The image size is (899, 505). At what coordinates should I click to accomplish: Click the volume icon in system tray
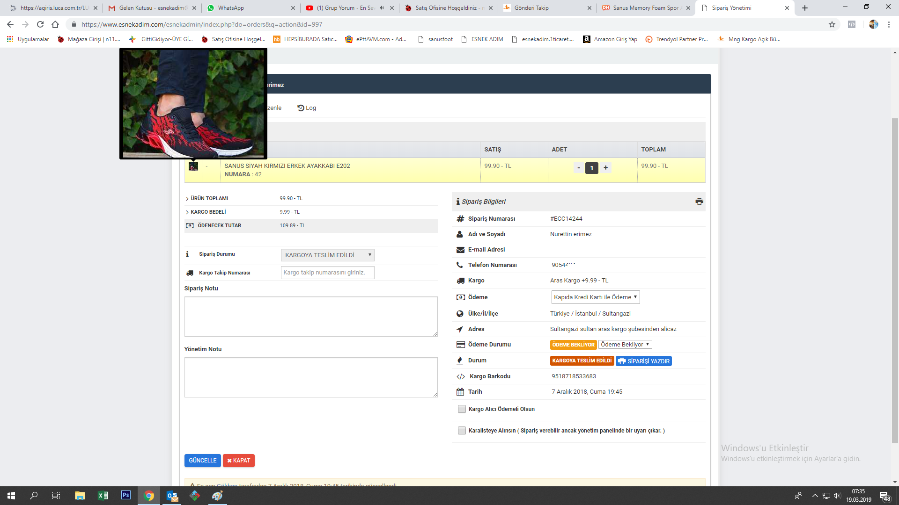coord(837,496)
